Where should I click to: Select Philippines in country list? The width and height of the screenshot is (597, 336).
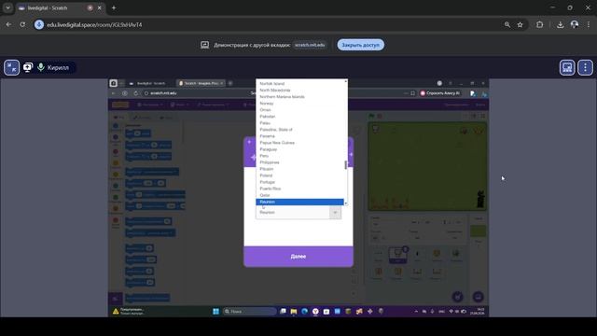tap(299, 162)
